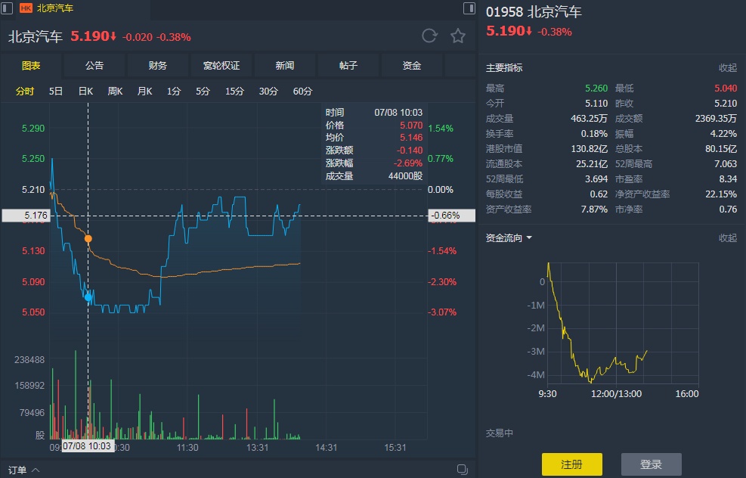Click the 市盈率 value 8.34
The width and height of the screenshot is (746, 478).
pyautogui.click(x=728, y=179)
